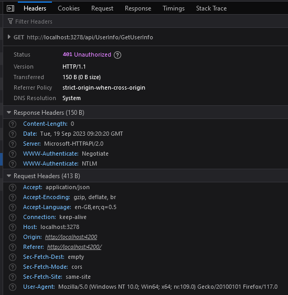288x295 pixels.
Task: Open help icon for User-Agent header
Action: [13, 287]
